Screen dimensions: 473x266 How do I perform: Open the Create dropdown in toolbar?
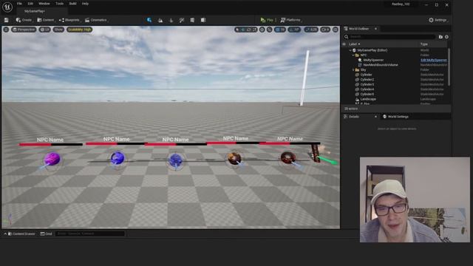[24, 20]
